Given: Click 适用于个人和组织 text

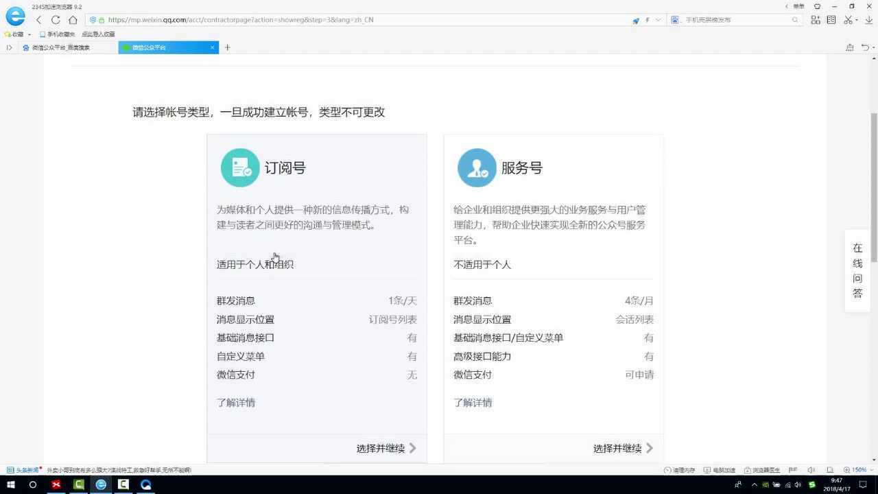Looking at the screenshot, I should point(255,264).
